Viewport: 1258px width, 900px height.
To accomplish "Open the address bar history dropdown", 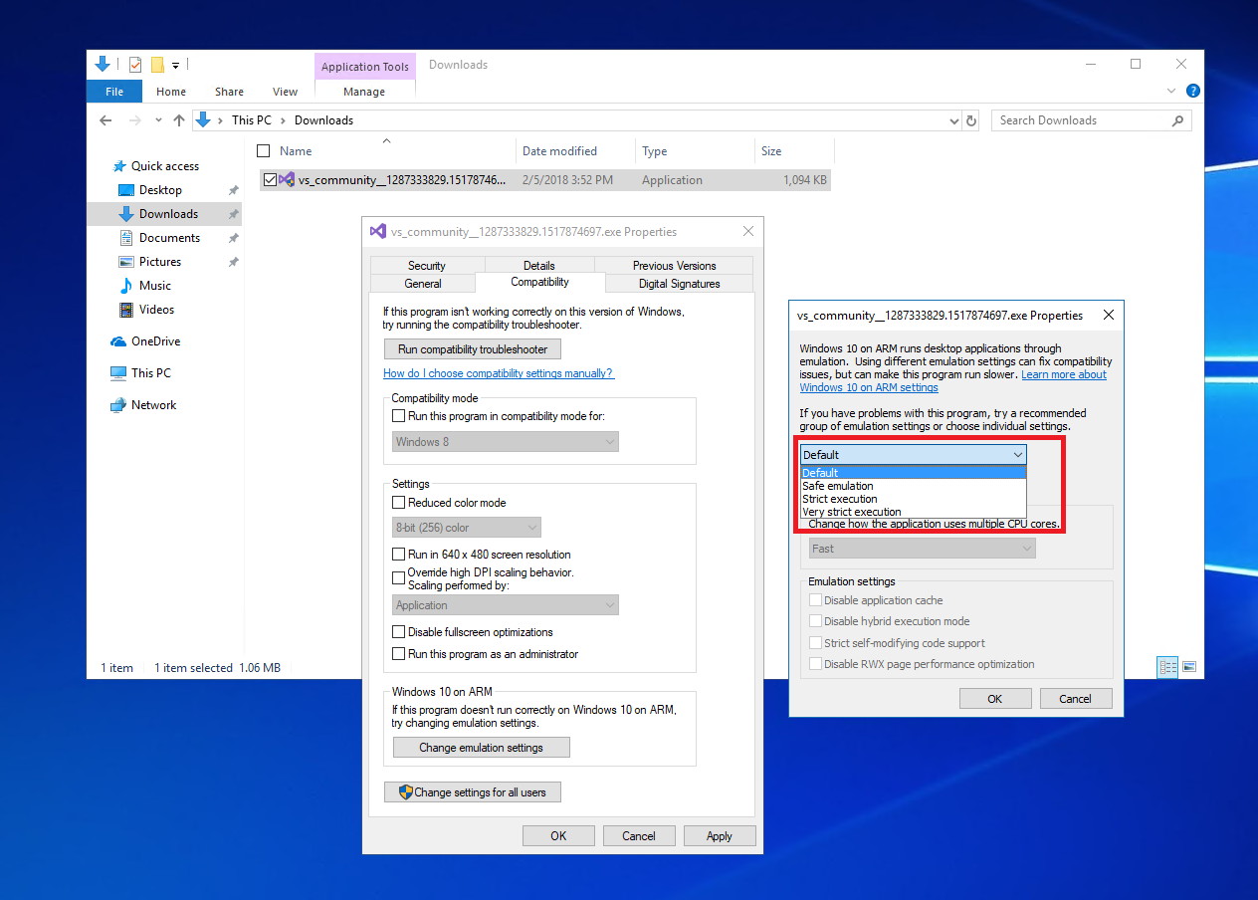I will coord(954,121).
